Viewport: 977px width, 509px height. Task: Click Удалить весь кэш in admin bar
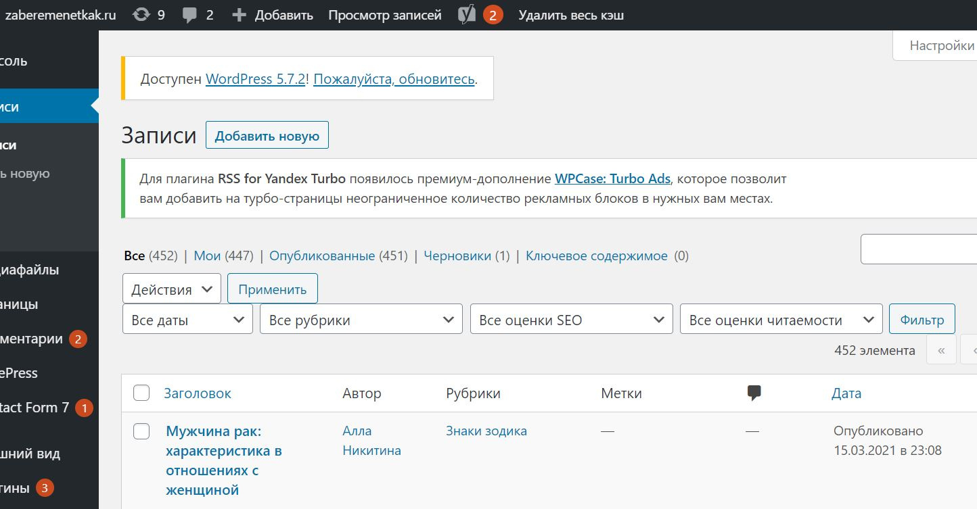[x=571, y=15]
